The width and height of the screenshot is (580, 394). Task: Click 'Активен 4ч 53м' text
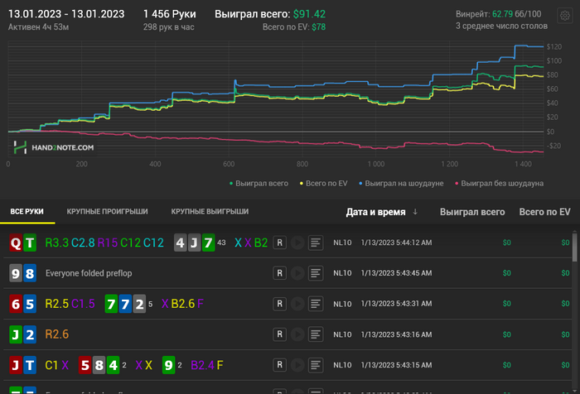click(x=38, y=27)
